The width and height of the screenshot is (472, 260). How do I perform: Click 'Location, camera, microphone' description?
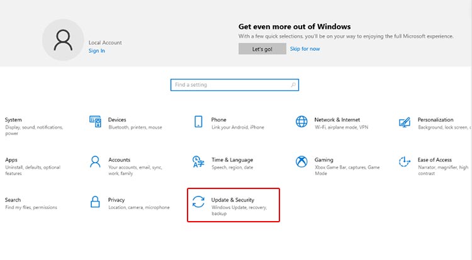pos(139,207)
